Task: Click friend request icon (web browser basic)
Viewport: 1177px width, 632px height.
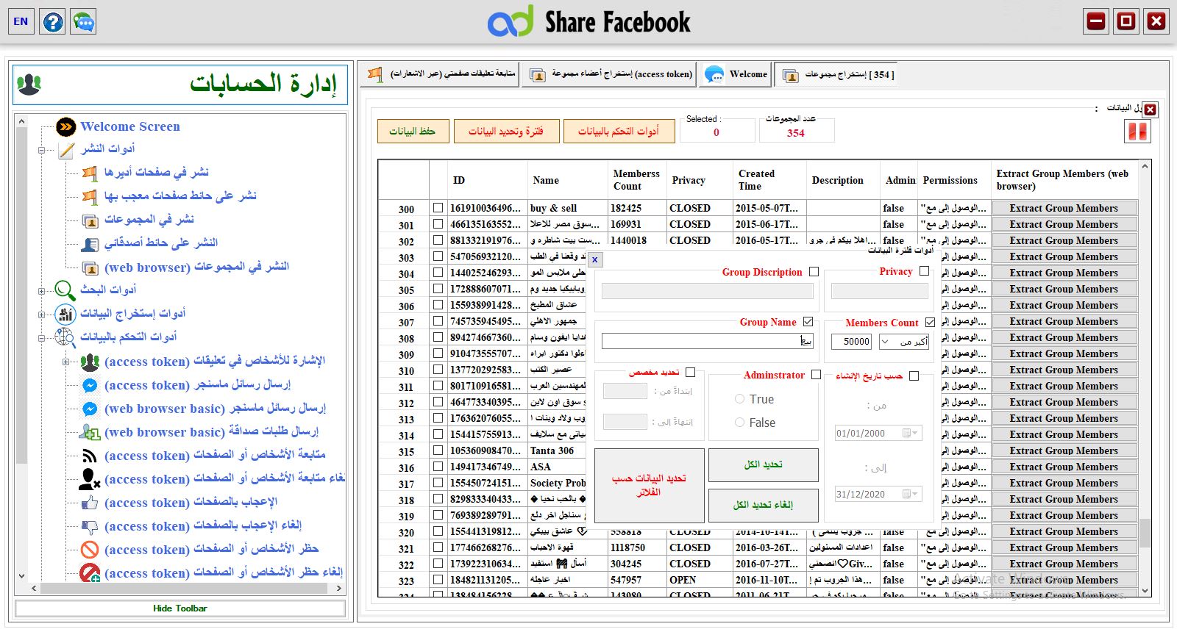Action: (90, 432)
